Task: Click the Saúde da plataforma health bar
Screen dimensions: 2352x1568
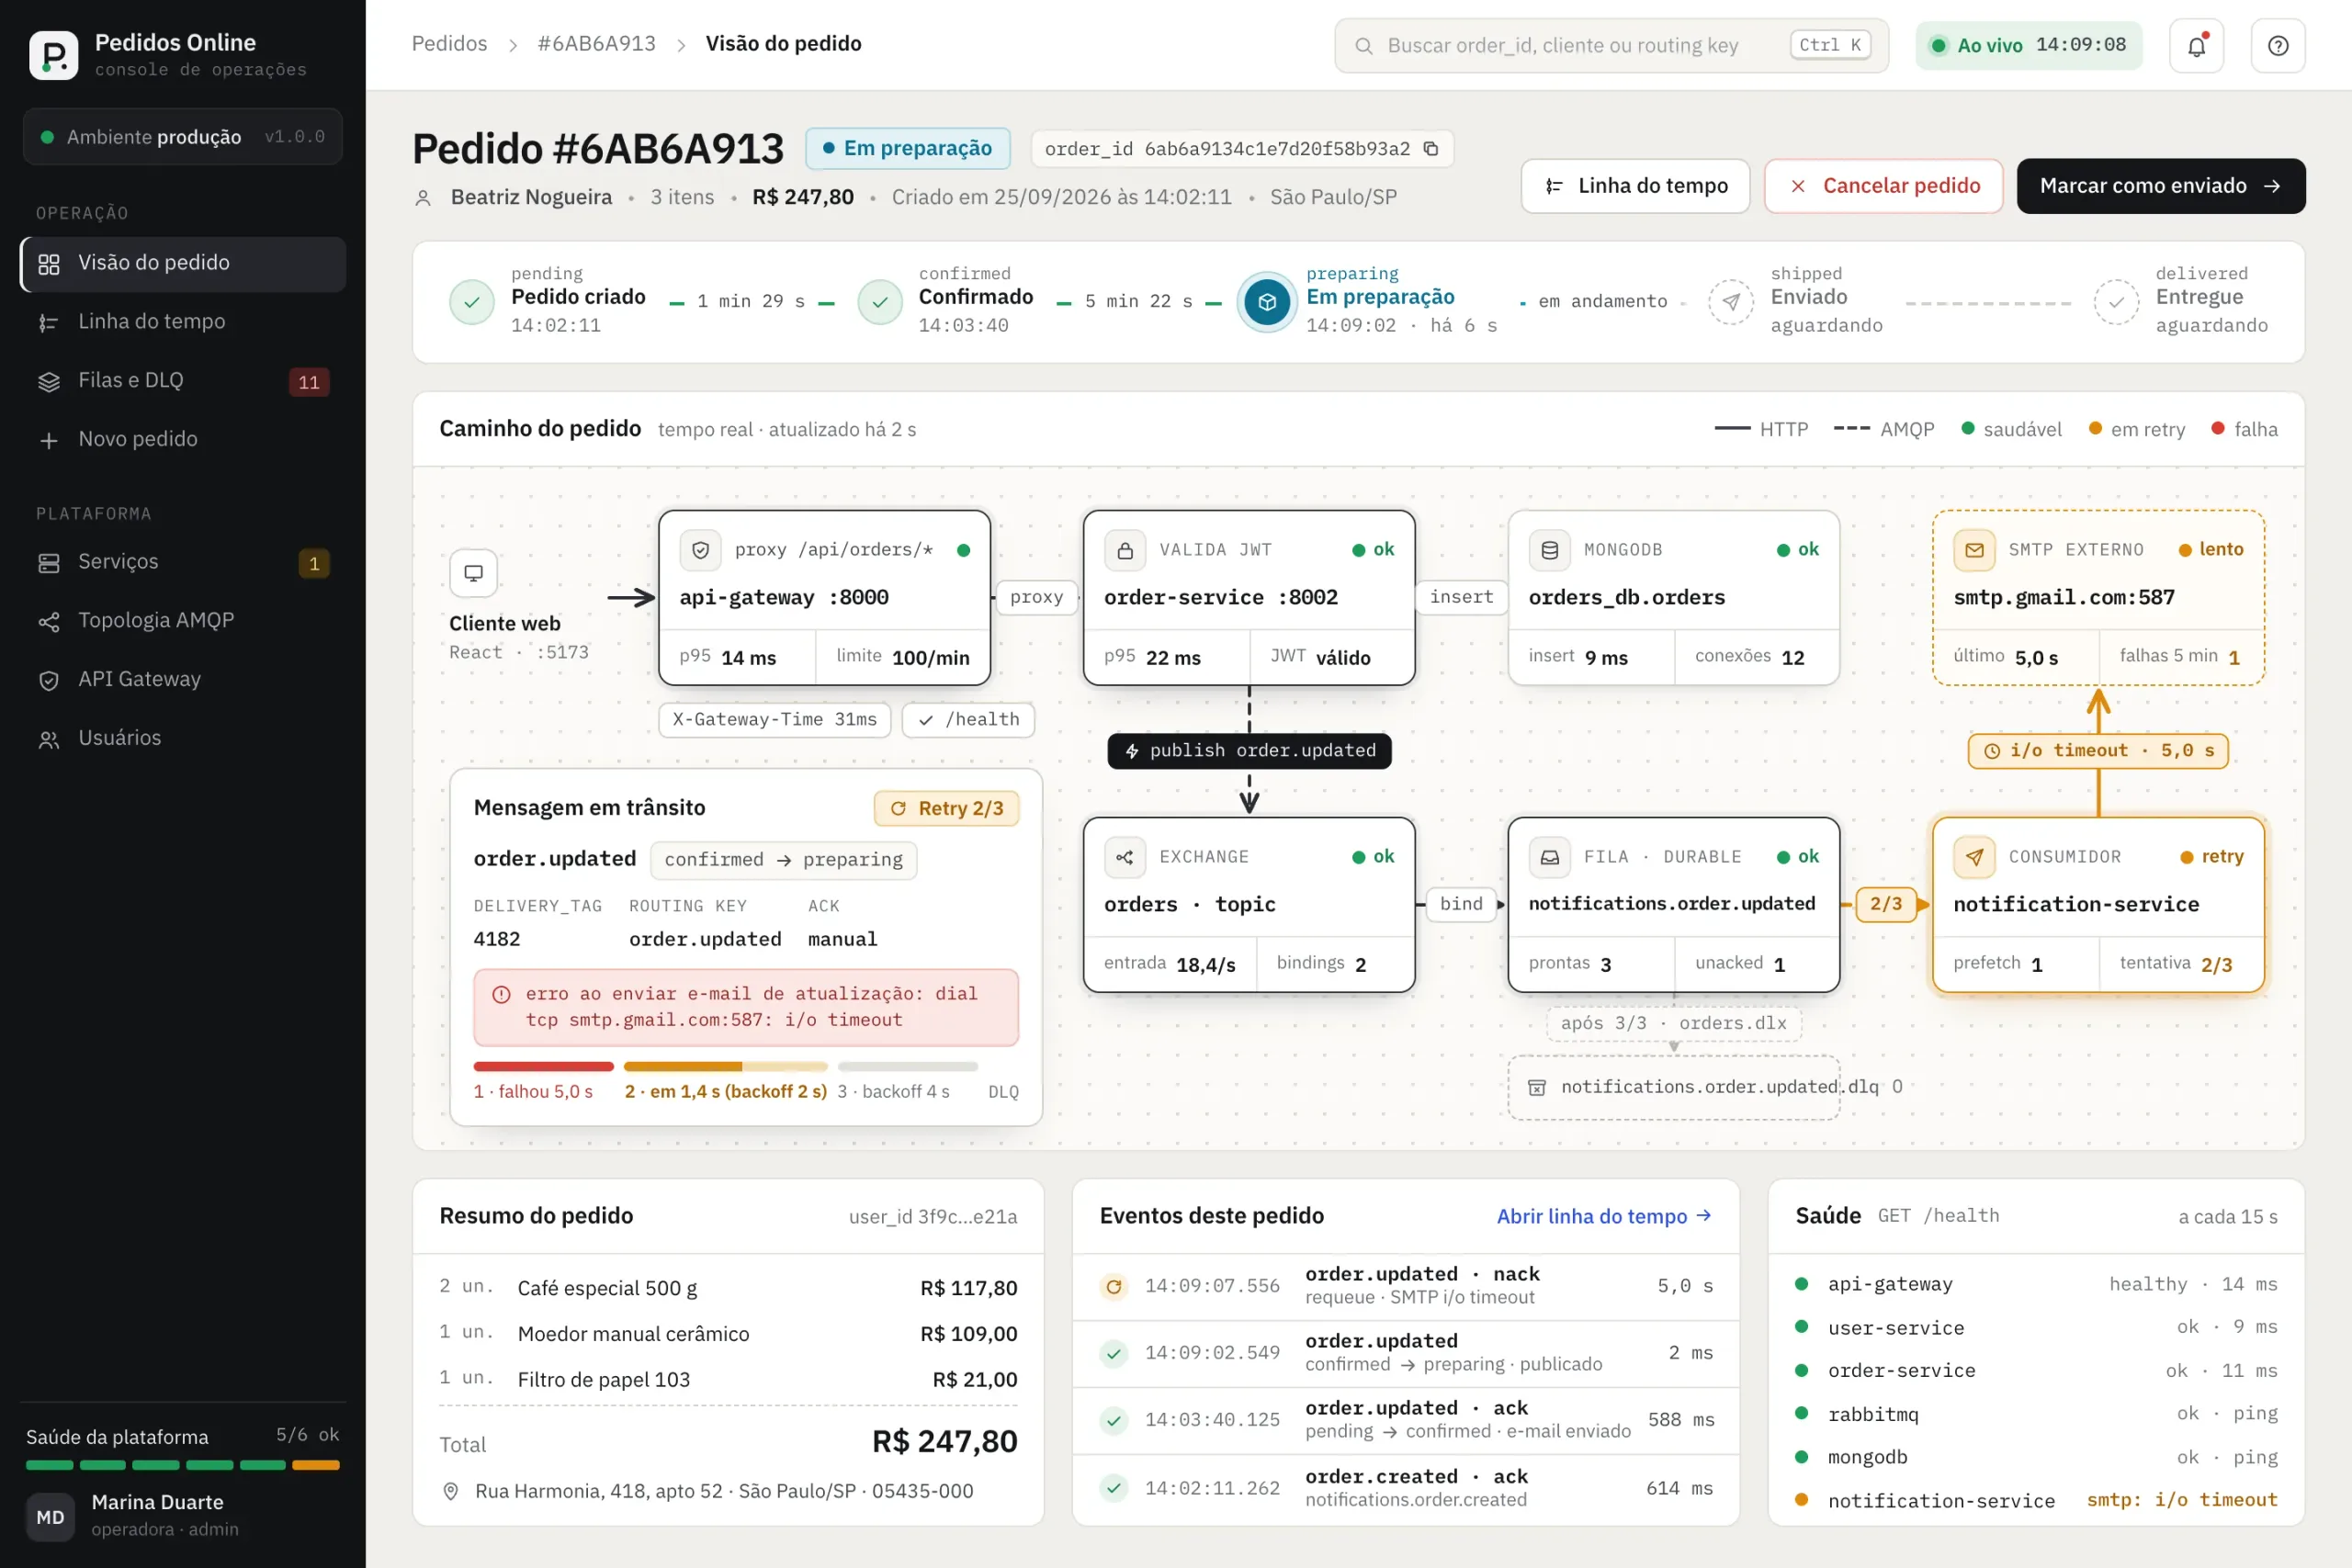Action: click(x=183, y=1465)
